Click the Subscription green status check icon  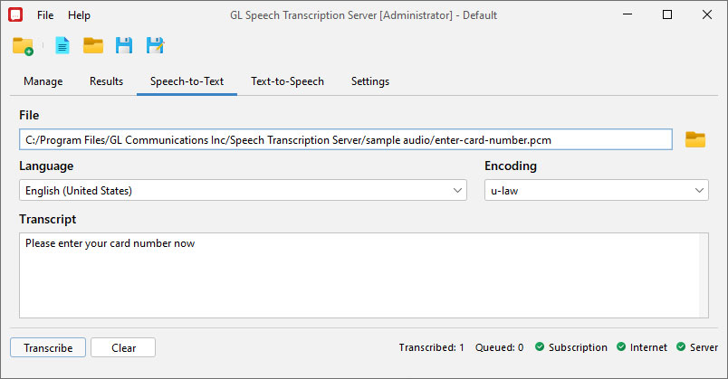(x=540, y=346)
